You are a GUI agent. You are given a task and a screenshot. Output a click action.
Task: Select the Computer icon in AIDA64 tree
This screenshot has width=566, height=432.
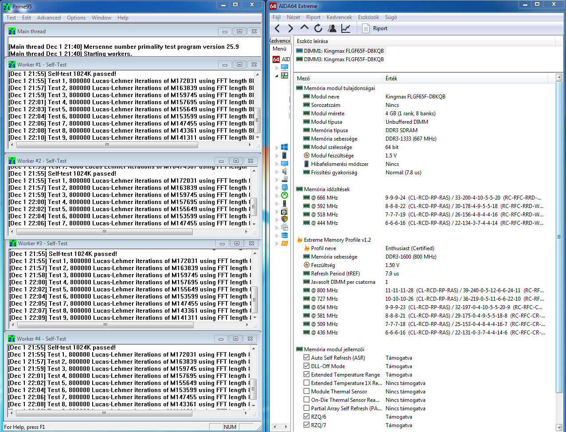point(285,67)
